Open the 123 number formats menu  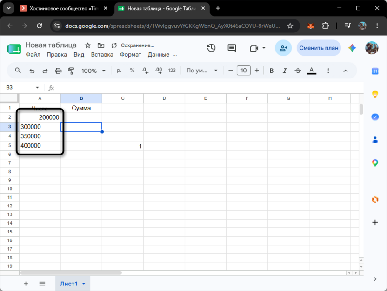point(172,71)
